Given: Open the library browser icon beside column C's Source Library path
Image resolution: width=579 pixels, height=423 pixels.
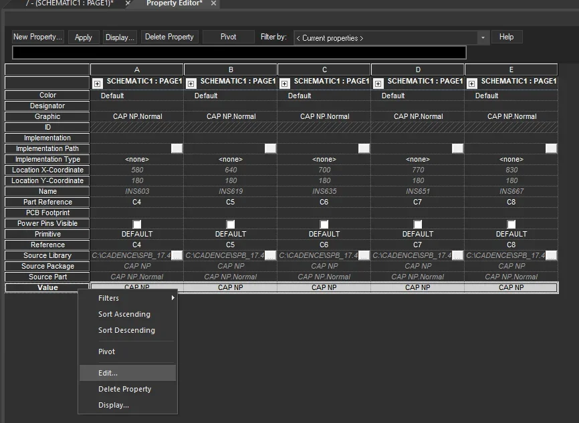Looking at the screenshot, I should 364,255.
